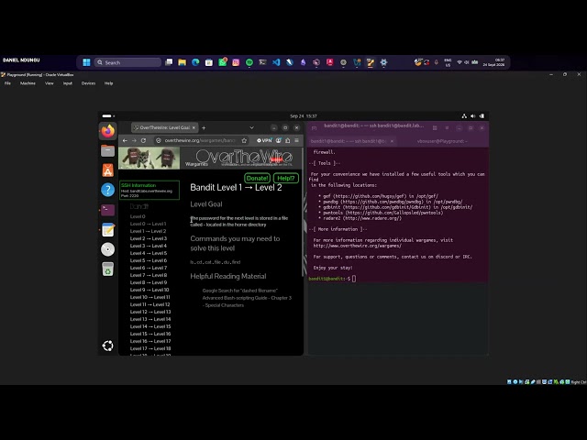Image resolution: width=587 pixels, height=440 pixels.
Task: Open VirtualBox Machine menu
Action: pos(28,83)
